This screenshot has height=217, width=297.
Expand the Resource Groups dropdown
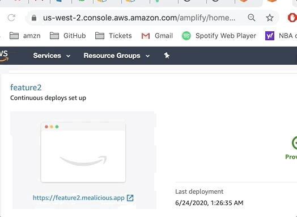click(x=117, y=56)
